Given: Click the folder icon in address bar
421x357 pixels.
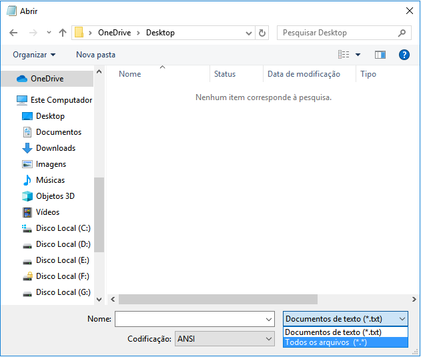Looking at the screenshot, I should [x=79, y=33].
